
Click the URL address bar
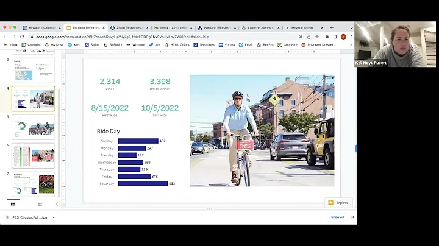point(162,37)
